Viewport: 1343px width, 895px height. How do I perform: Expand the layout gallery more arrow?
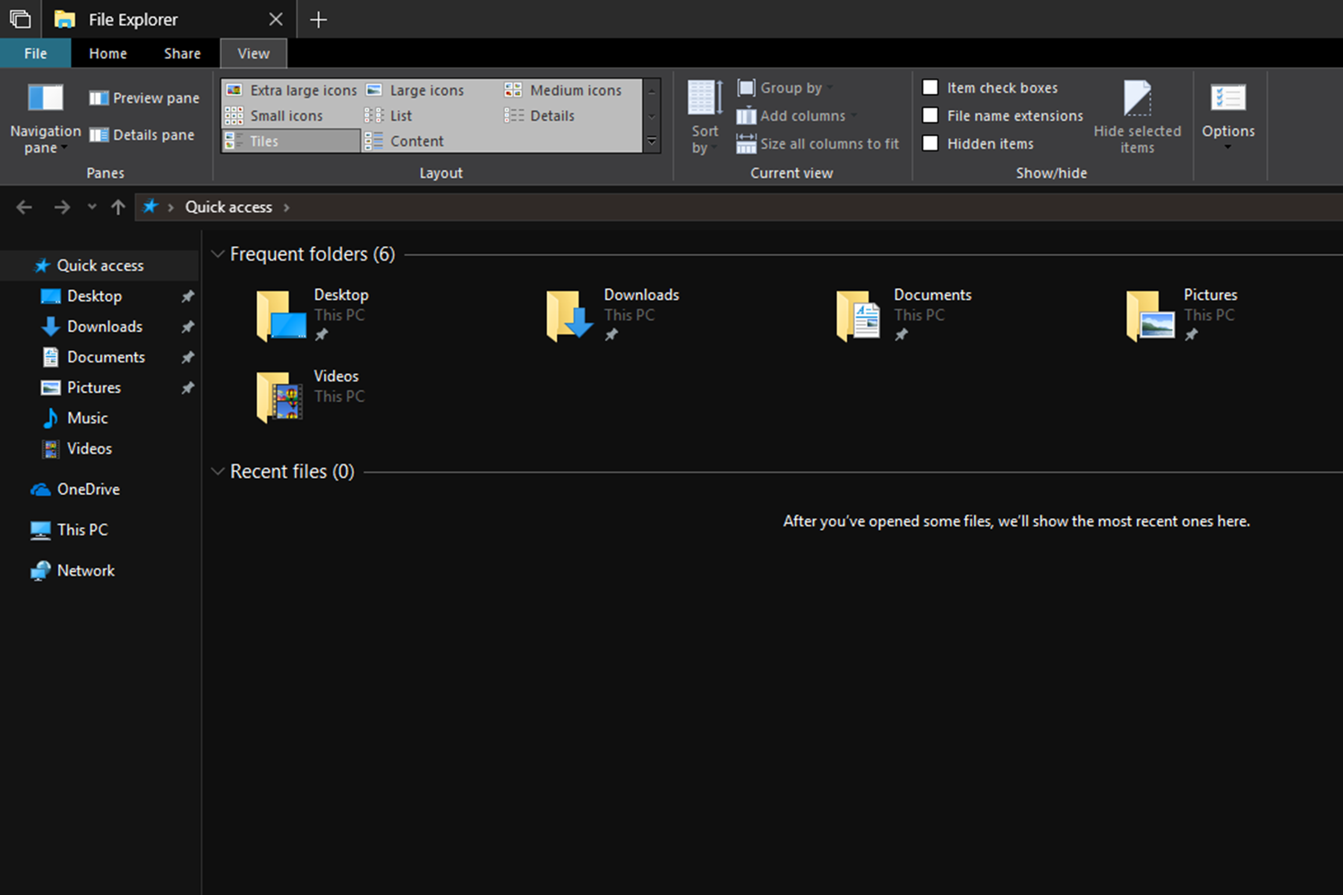coord(652,141)
